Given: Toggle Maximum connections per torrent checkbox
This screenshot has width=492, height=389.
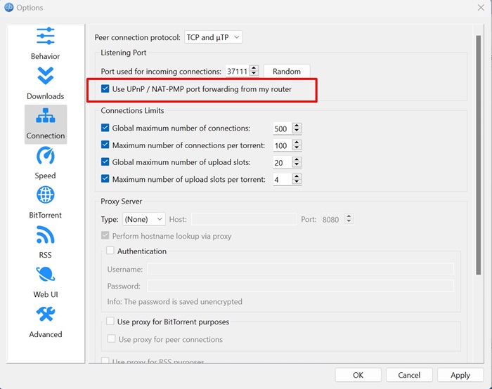Looking at the screenshot, I should pos(105,145).
